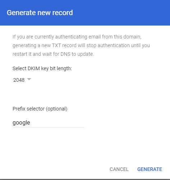
Task: Click the word Generate in the dialog title
Action: (x=22, y=13)
